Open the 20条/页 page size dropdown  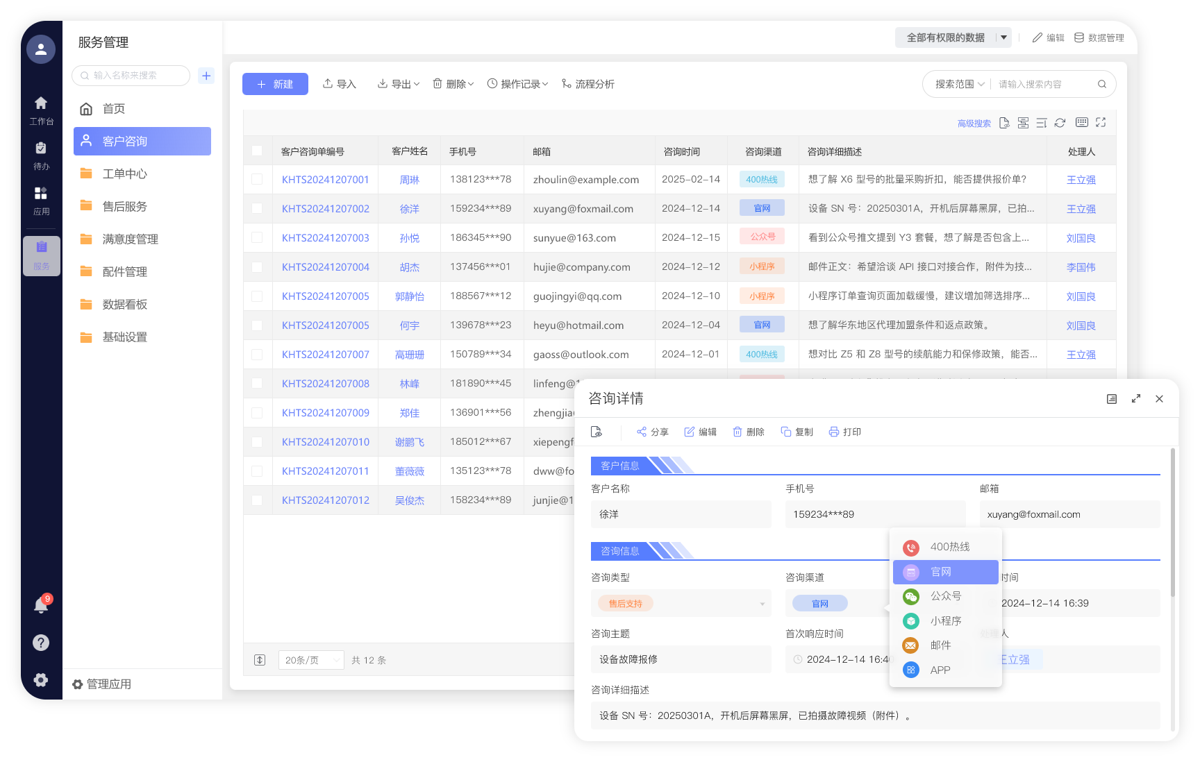tap(310, 660)
